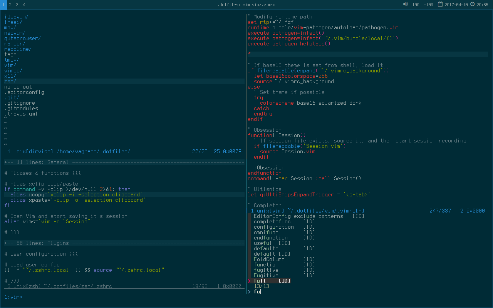Image resolution: width=493 pixels, height=308 pixels.
Task: Click the volume speaker icon in top bar
Action: tap(406, 5)
